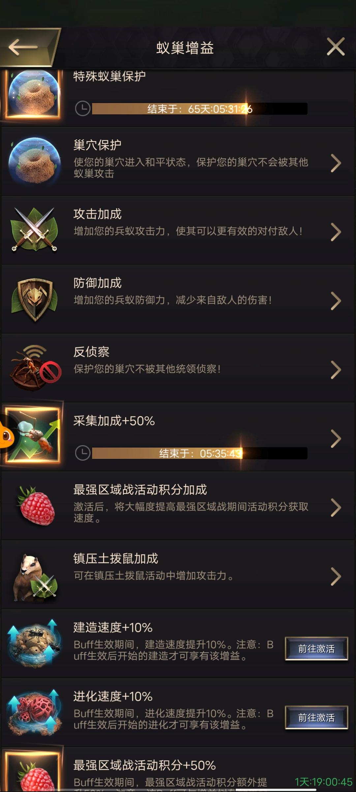Expand 巢穴保护 with its chevron arrow

pos(336,163)
